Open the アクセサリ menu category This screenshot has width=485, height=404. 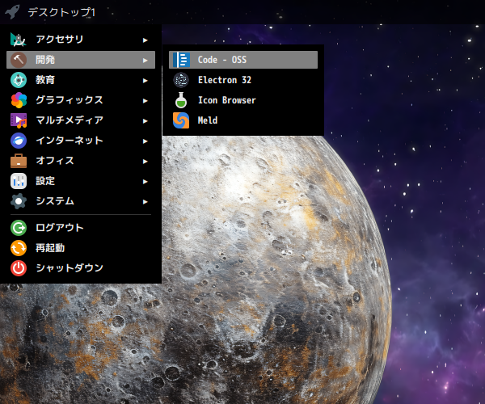(x=81, y=40)
